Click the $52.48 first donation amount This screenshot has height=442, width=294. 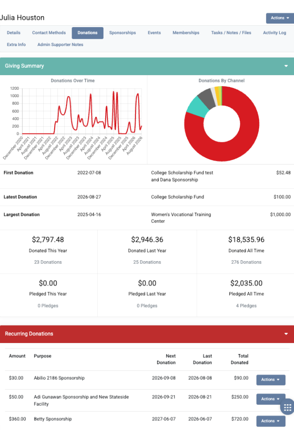click(x=283, y=173)
